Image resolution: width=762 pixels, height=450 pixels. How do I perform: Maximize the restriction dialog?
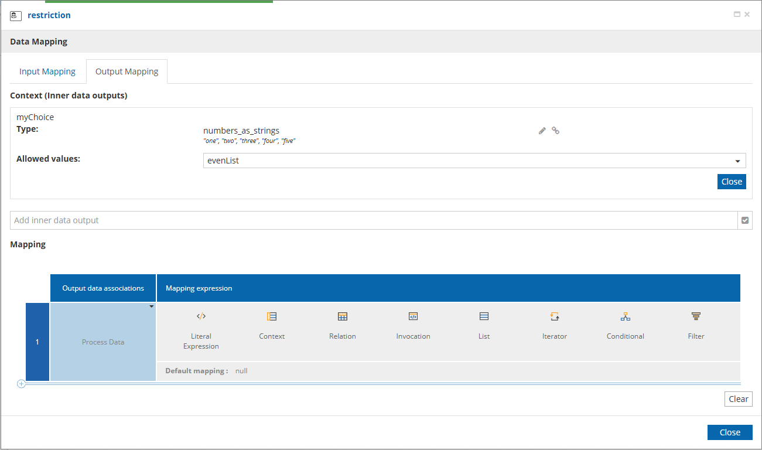coord(737,15)
